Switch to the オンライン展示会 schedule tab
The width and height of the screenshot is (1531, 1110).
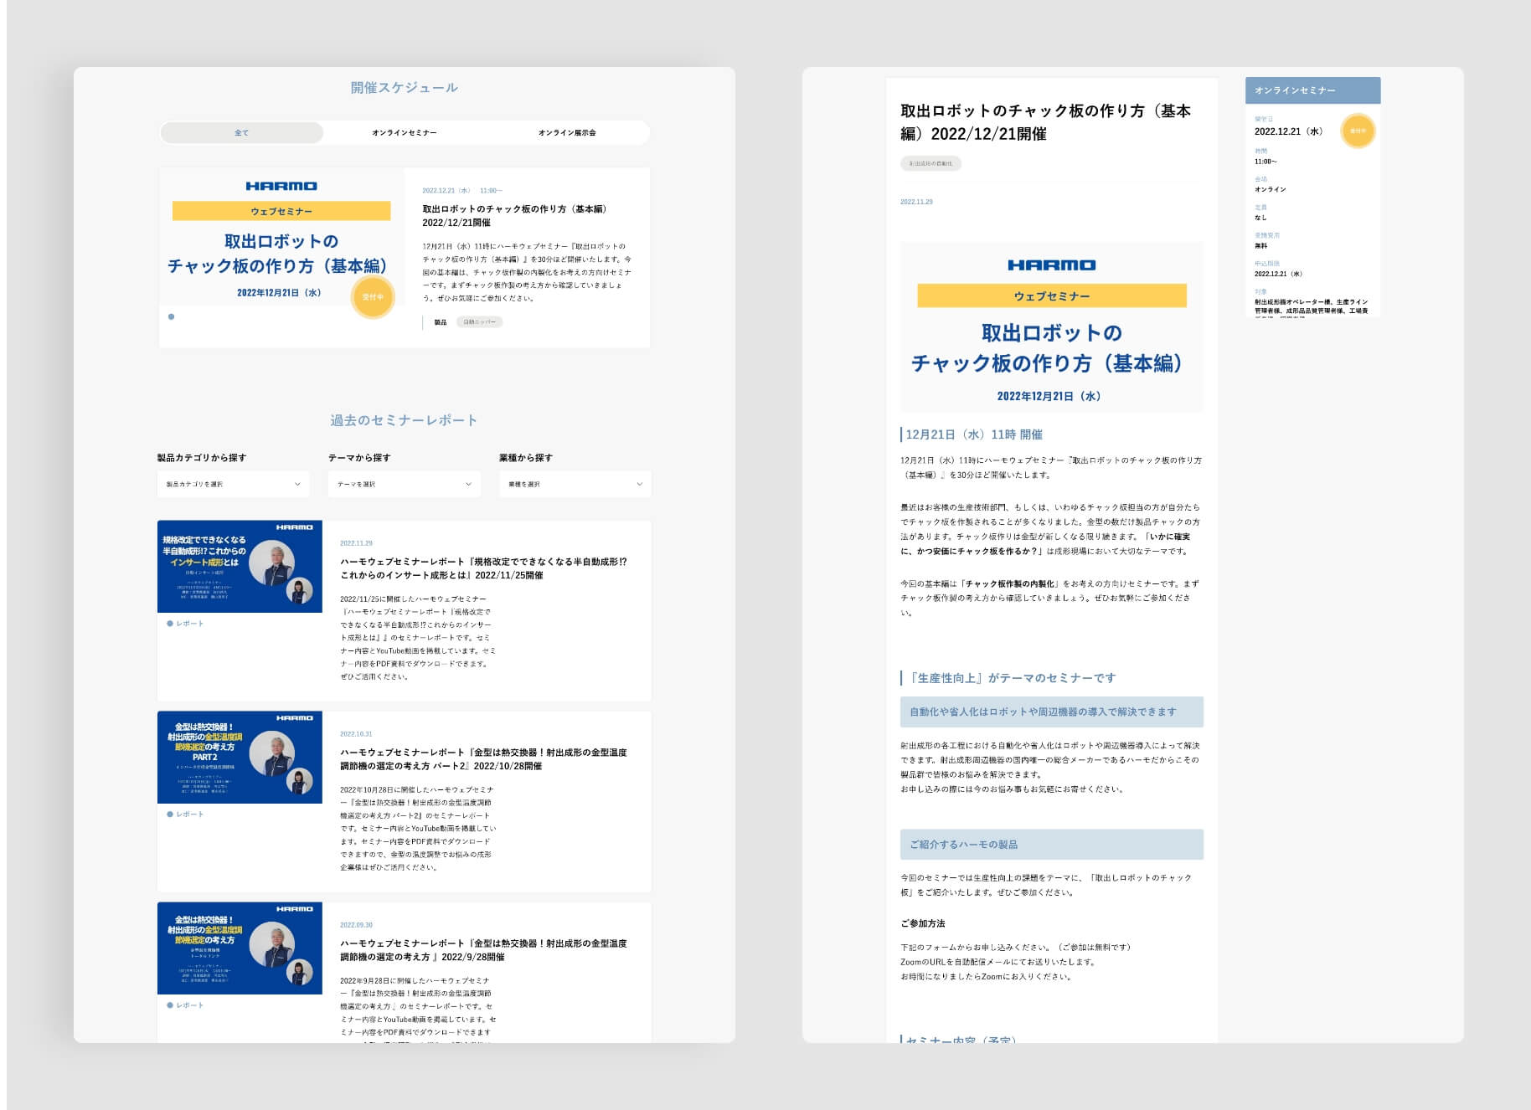[567, 132]
